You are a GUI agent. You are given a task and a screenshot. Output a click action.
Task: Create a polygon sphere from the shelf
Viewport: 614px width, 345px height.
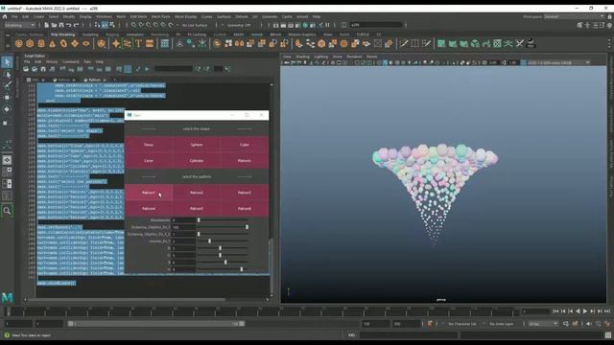(19, 44)
